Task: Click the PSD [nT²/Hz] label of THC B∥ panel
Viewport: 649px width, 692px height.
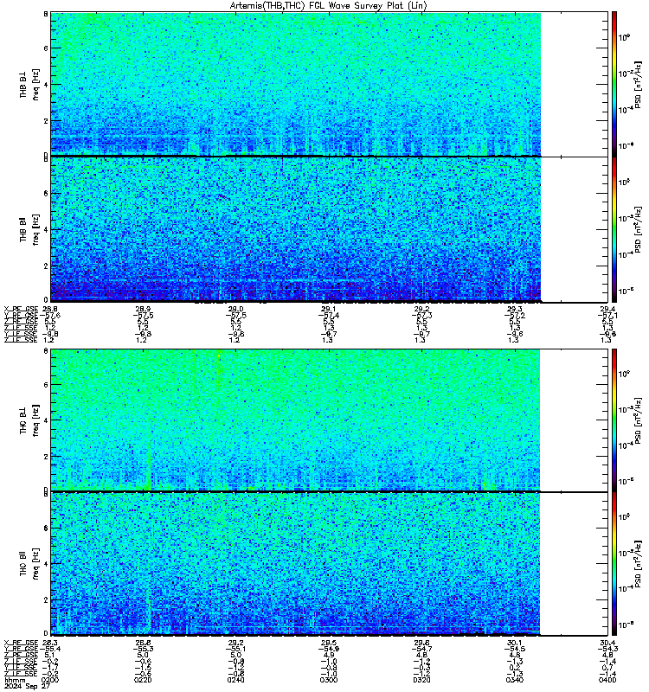Action: pos(638,564)
